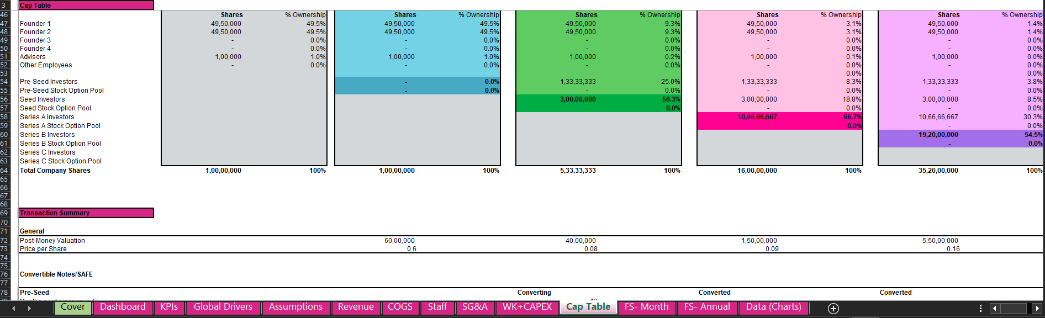Select the Seed Investors label cell
This screenshot has height=318, width=1045.
pyautogui.click(x=43, y=99)
